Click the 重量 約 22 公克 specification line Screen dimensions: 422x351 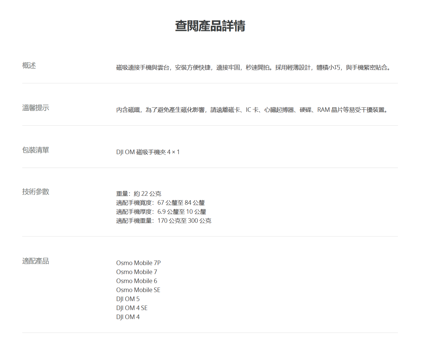(x=139, y=194)
